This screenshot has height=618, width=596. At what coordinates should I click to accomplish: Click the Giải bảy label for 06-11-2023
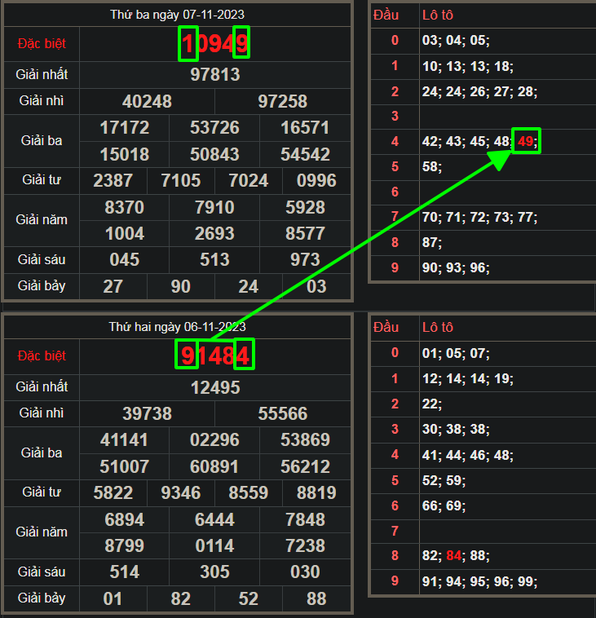[x=42, y=598]
